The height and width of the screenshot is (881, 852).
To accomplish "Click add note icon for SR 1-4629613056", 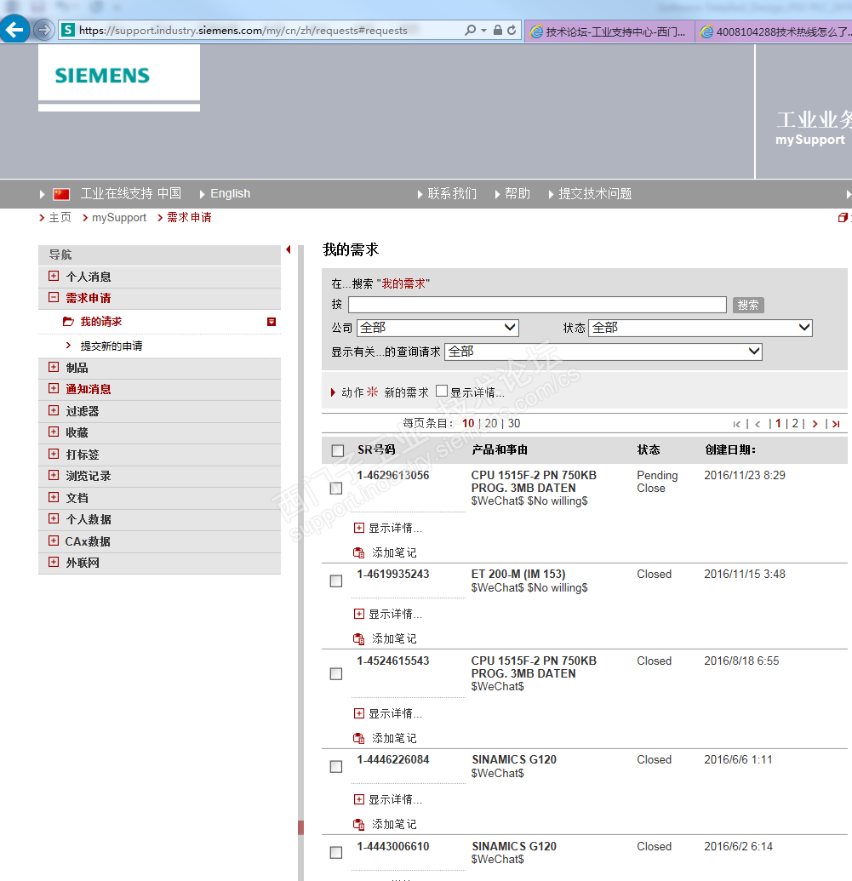I will coord(358,553).
